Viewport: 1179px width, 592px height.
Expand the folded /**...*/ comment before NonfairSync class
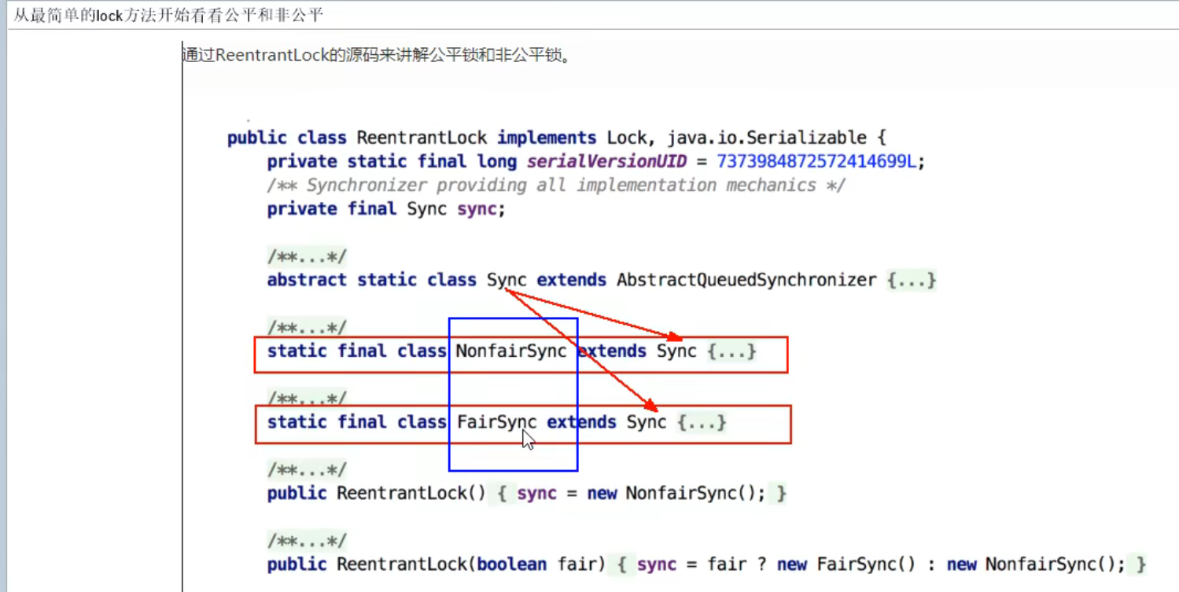click(307, 328)
